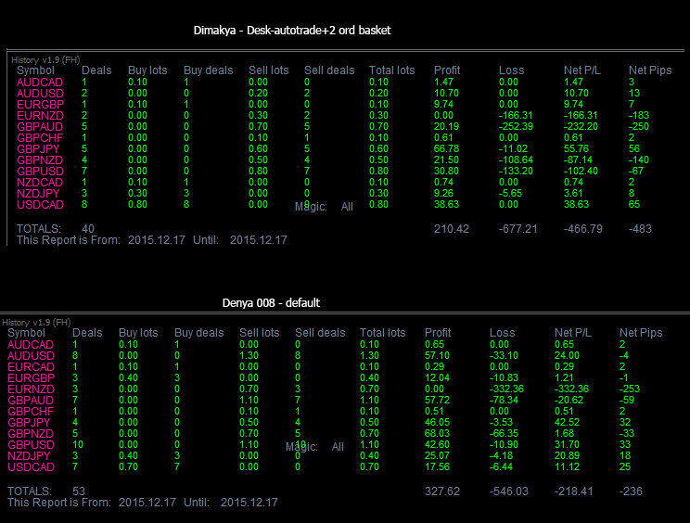Click 'Net P/L' header in Denya table
The height and width of the screenshot is (523, 690).
click(x=573, y=333)
